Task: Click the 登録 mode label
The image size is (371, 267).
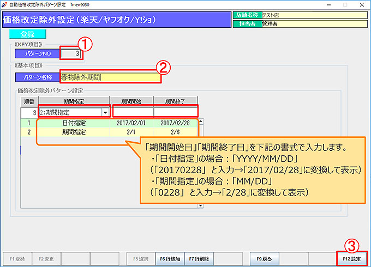Action: point(28,34)
